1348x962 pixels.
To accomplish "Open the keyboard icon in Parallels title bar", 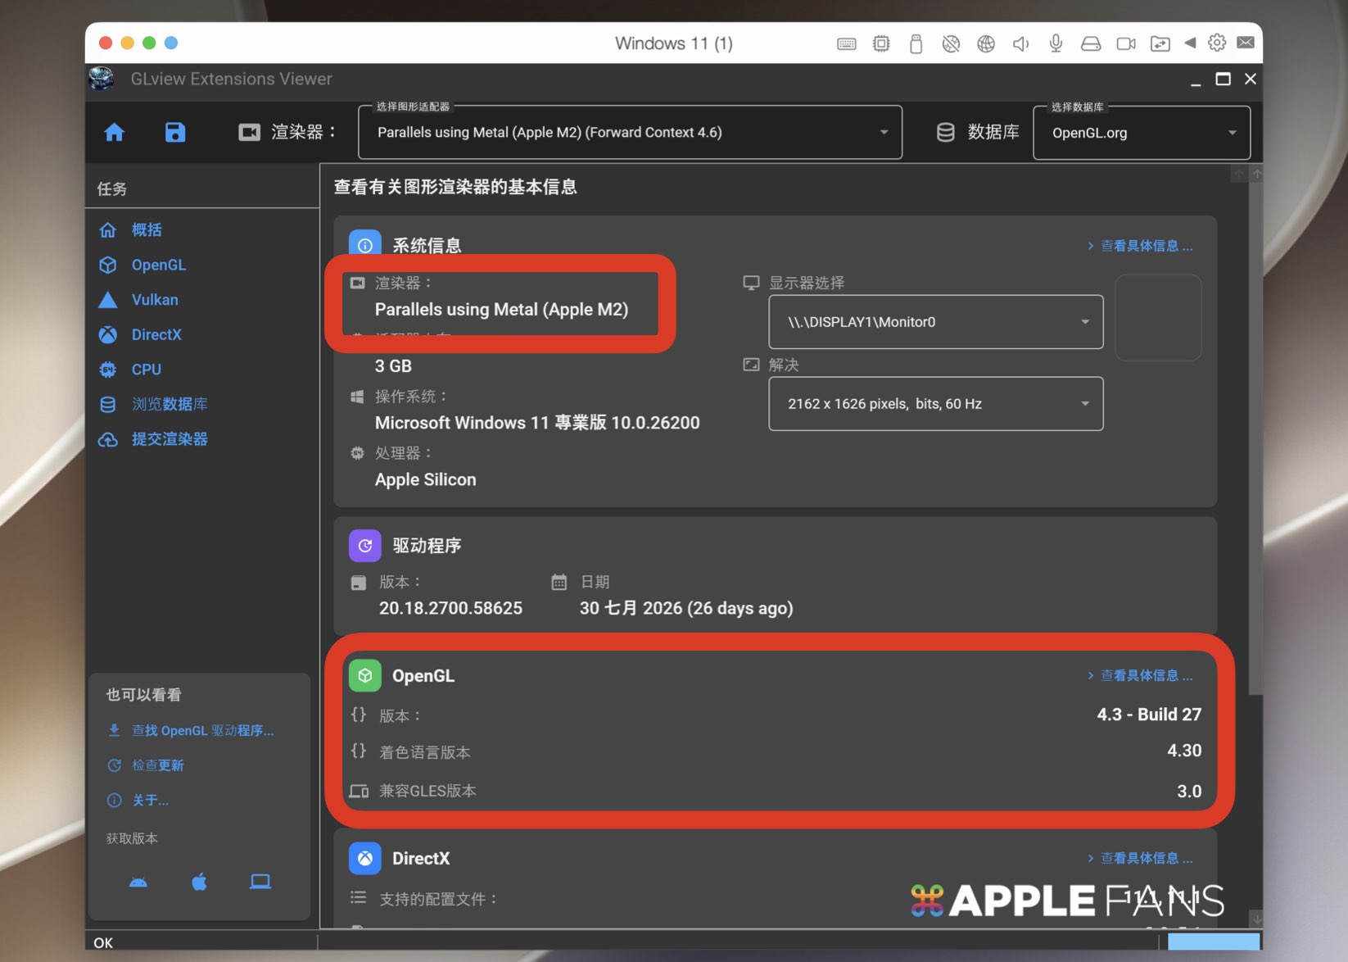I will click(x=847, y=43).
